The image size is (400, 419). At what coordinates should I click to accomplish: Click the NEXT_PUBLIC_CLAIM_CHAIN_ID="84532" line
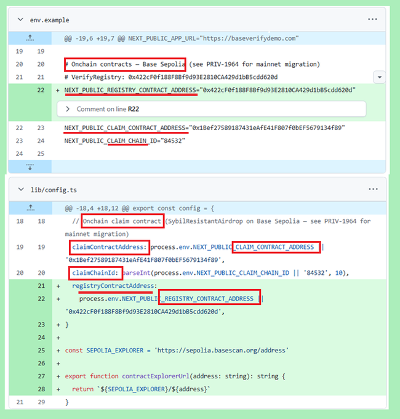(125, 141)
